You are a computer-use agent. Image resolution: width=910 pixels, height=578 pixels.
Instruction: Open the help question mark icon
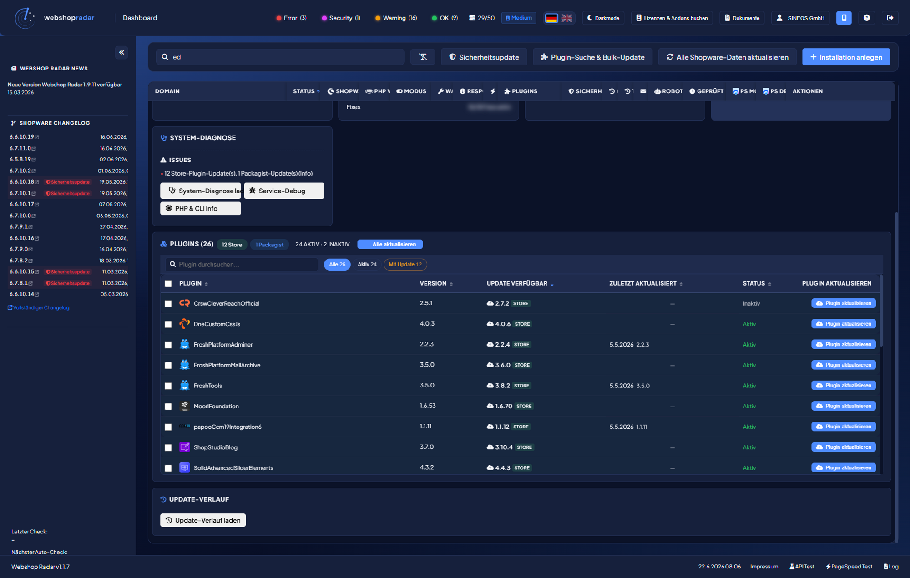[x=866, y=18]
